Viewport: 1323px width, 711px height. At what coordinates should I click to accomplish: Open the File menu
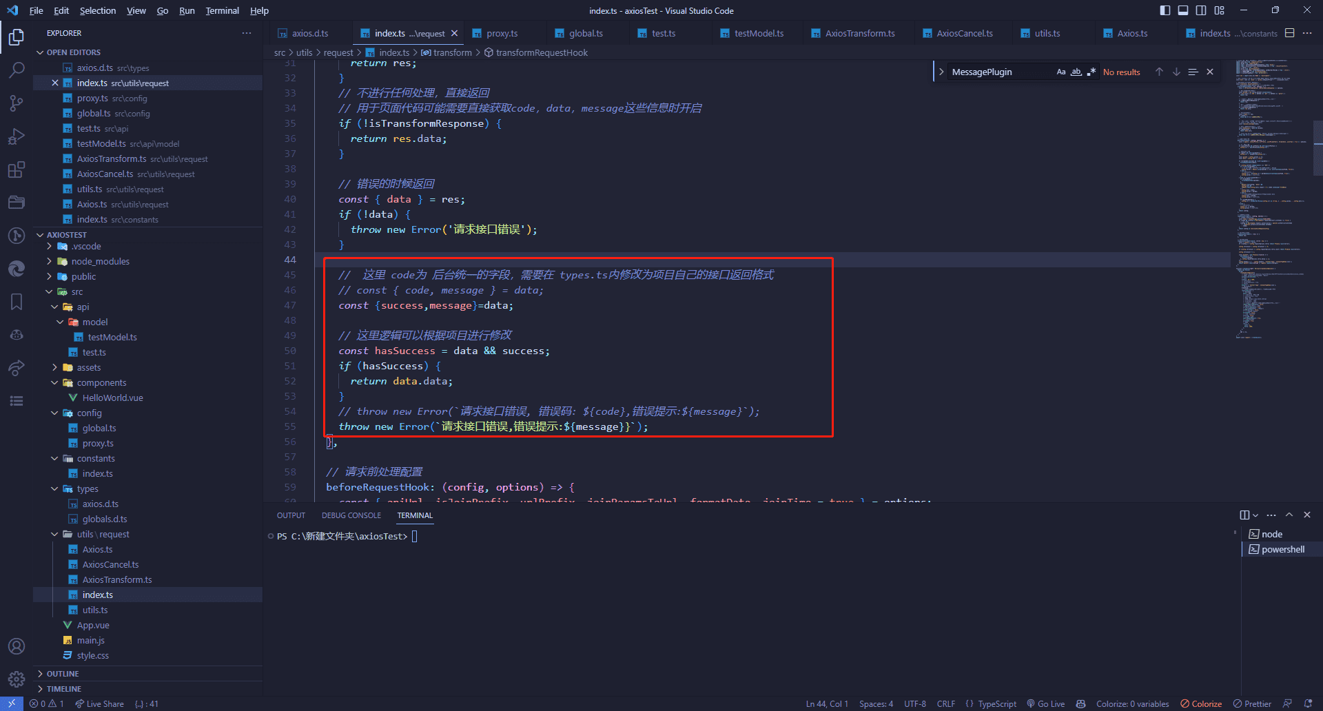click(x=36, y=10)
